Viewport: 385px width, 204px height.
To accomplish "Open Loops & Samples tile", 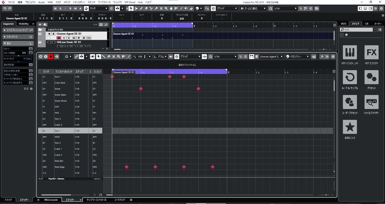I will click(350, 77).
